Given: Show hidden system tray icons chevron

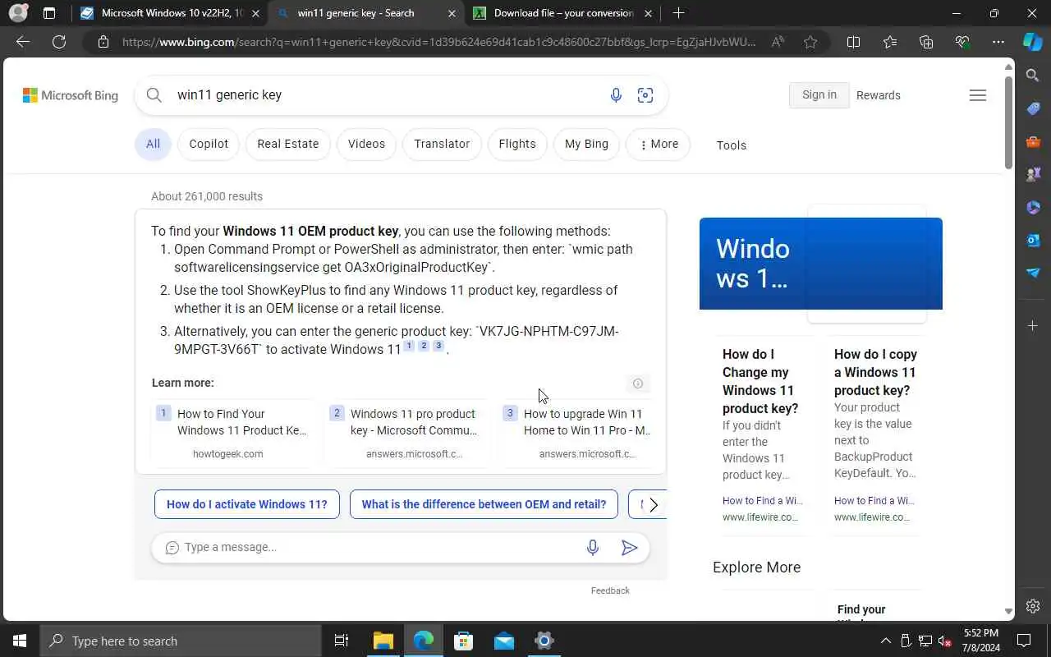Looking at the screenshot, I should (885, 641).
